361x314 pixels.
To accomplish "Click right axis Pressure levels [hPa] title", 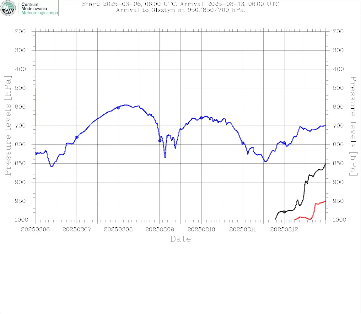I will coord(353,126).
